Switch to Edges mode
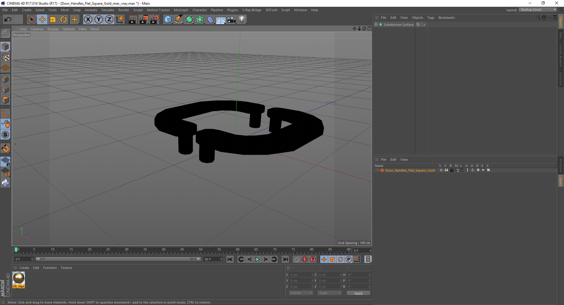Viewport: 564px width, 305px height. (5, 89)
